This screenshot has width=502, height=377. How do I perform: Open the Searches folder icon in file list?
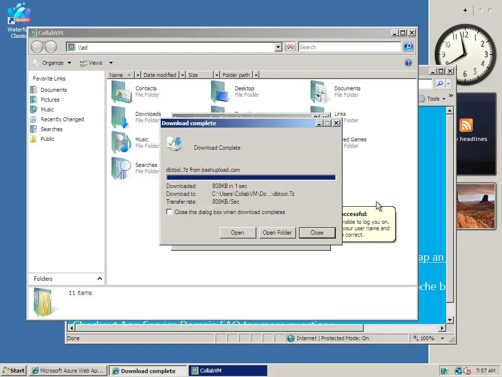122,168
